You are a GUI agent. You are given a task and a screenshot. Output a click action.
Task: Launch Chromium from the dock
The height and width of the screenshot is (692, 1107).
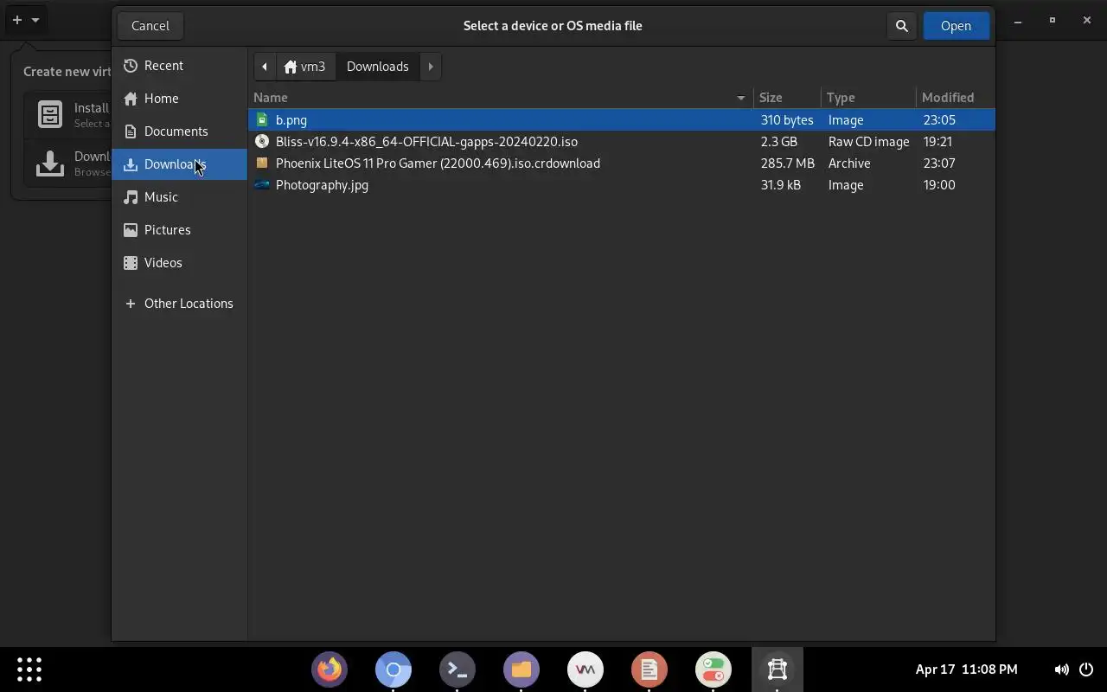click(394, 670)
